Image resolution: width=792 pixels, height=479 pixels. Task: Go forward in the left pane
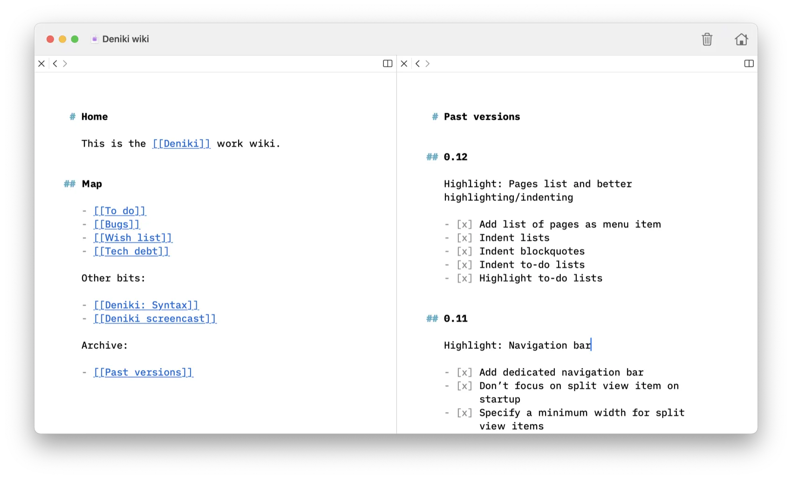pos(65,63)
